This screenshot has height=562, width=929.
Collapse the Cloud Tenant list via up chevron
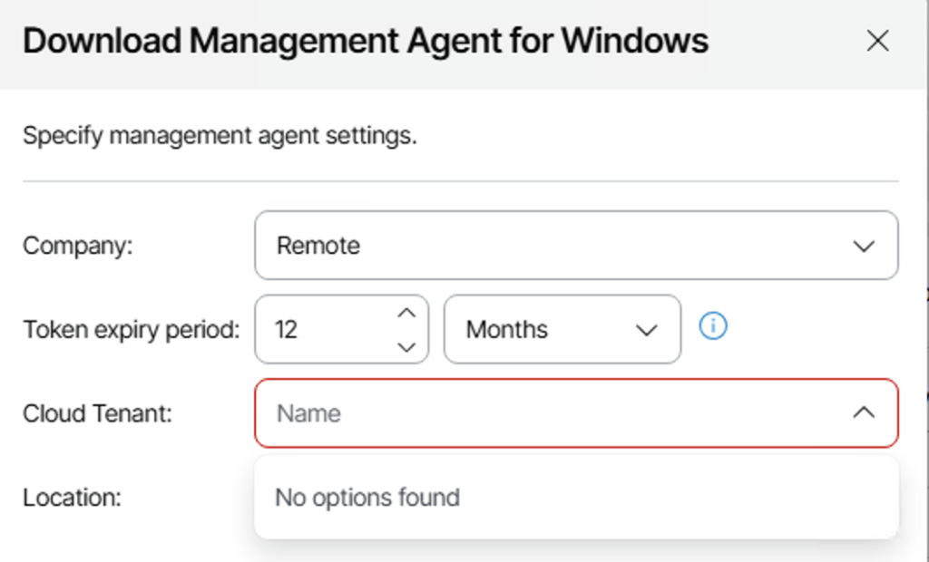point(864,413)
